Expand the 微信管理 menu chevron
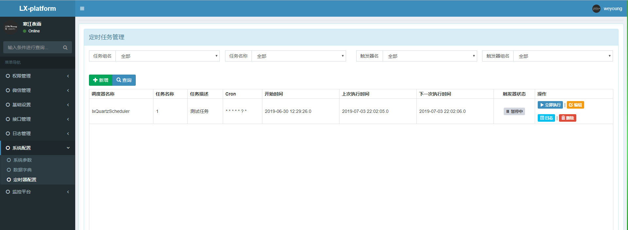The image size is (628, 230). (x=68, y=90)
